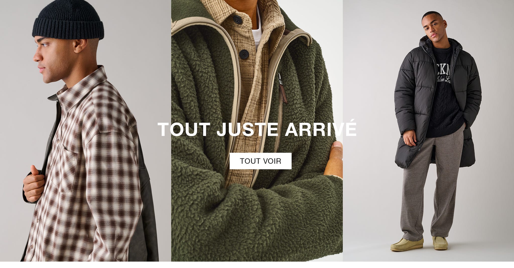Image resolution: width=514 pixels, height=268 pixels.
Task: Click the TOUT VOIR button
Action: pyautogui.click(x=261, y=161)
